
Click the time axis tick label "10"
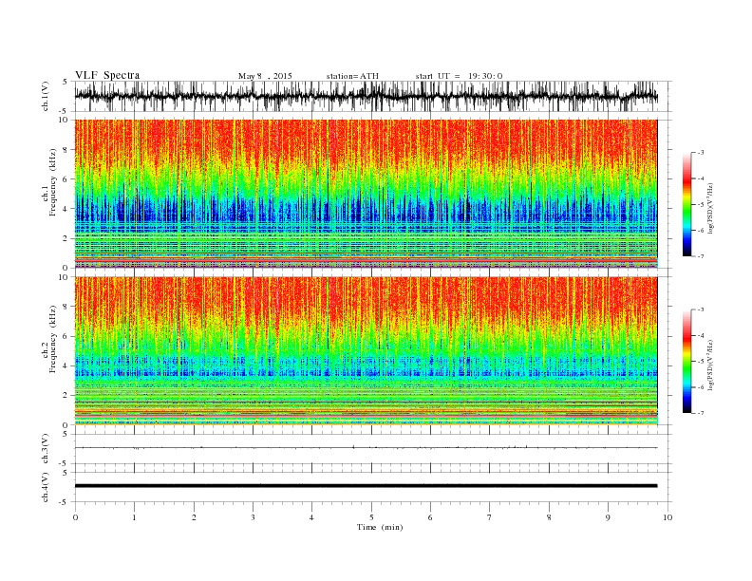pos(667,517)
